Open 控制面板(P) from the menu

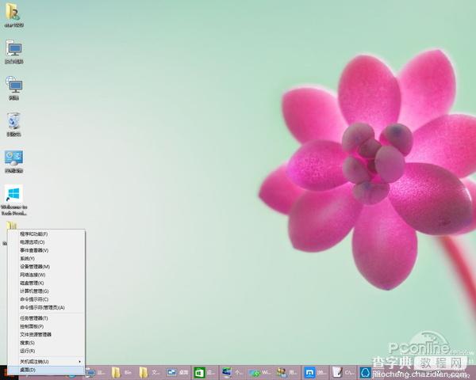coord(46,326)
